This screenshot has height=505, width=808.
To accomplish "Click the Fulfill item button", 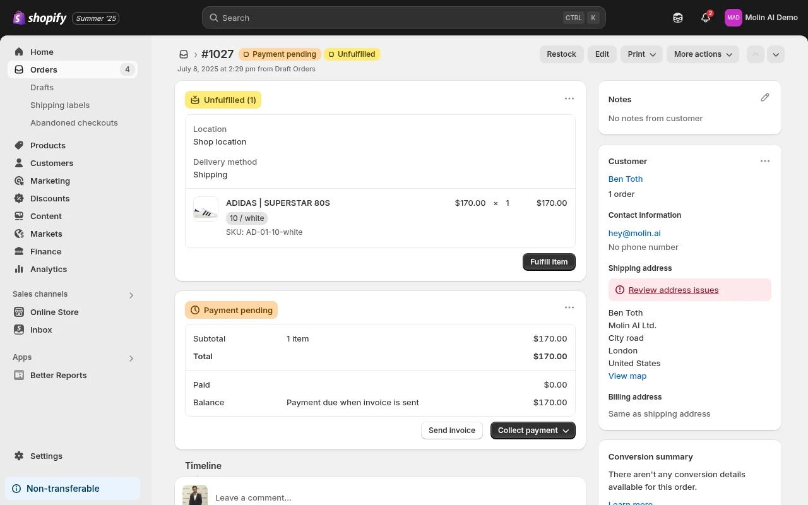I will tap(549, 262).
